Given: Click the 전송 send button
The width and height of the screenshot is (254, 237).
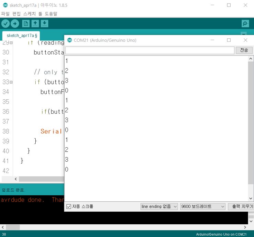Looking at the screenshot, I should coord(244,50).
